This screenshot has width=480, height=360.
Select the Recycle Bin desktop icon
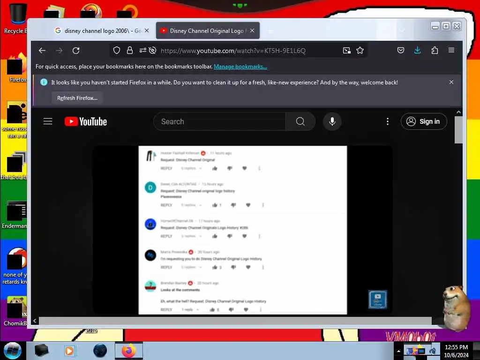click(15, 17)
